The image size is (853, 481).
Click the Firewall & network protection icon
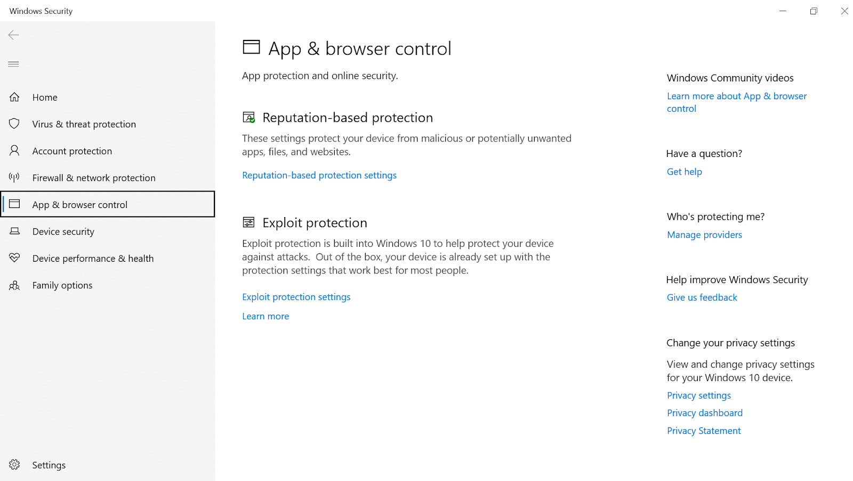[x=14, y=177]
